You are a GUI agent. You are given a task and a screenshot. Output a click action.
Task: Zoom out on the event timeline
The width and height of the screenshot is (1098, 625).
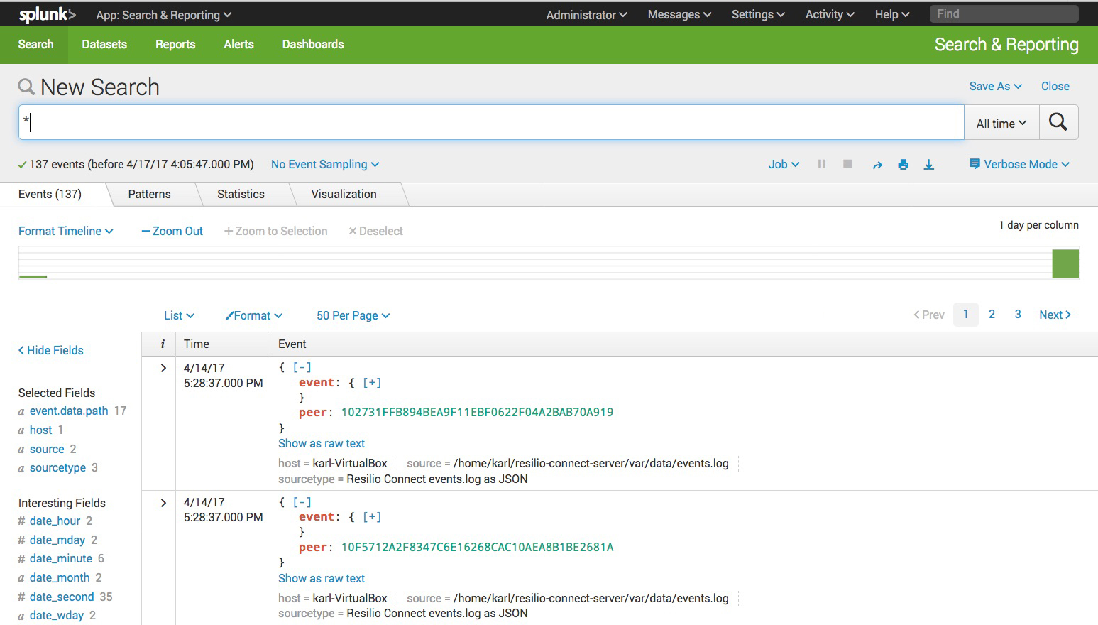tap(172, 231)
